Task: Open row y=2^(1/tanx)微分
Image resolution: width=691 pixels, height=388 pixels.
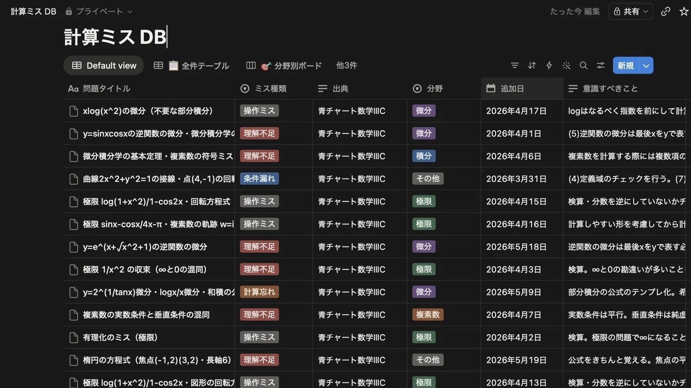Action: (158, 292)
